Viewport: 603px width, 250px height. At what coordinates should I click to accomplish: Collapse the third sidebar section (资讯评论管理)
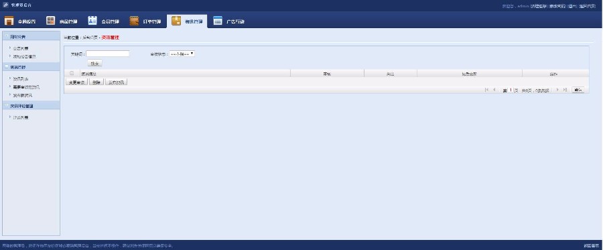pyautogui.click(x=7, y=105)
